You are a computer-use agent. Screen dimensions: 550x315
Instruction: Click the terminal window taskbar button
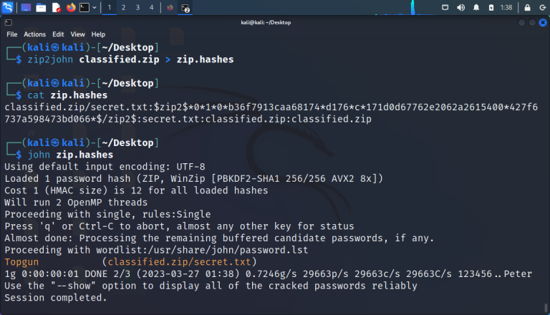(185, 7)
